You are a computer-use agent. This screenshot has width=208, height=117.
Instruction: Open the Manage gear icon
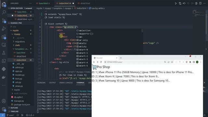4,109
